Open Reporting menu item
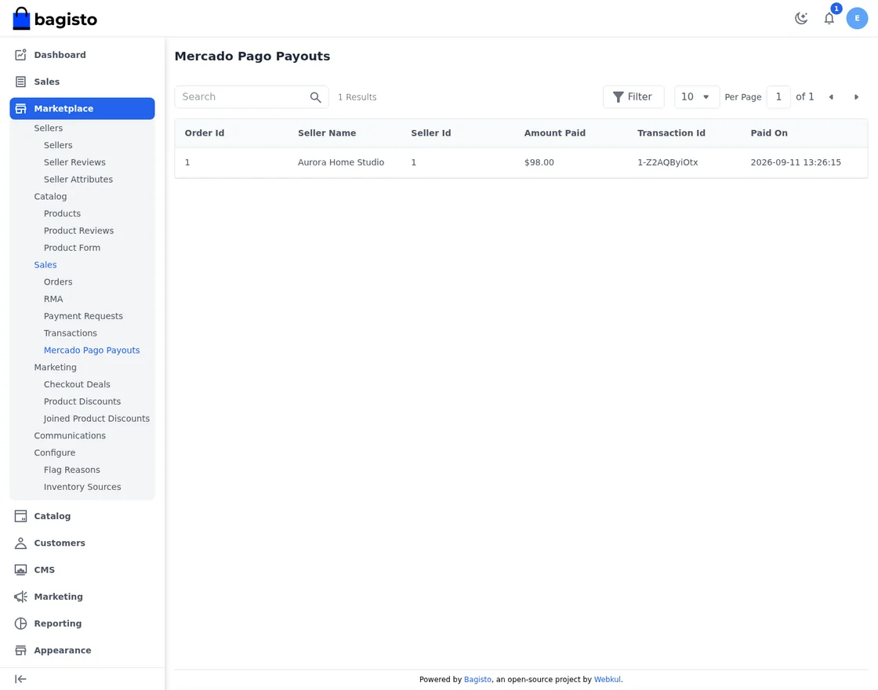Image resolution: width=878 pixels, height=690 pixels. pyautogui.click(x=82, y=624)
